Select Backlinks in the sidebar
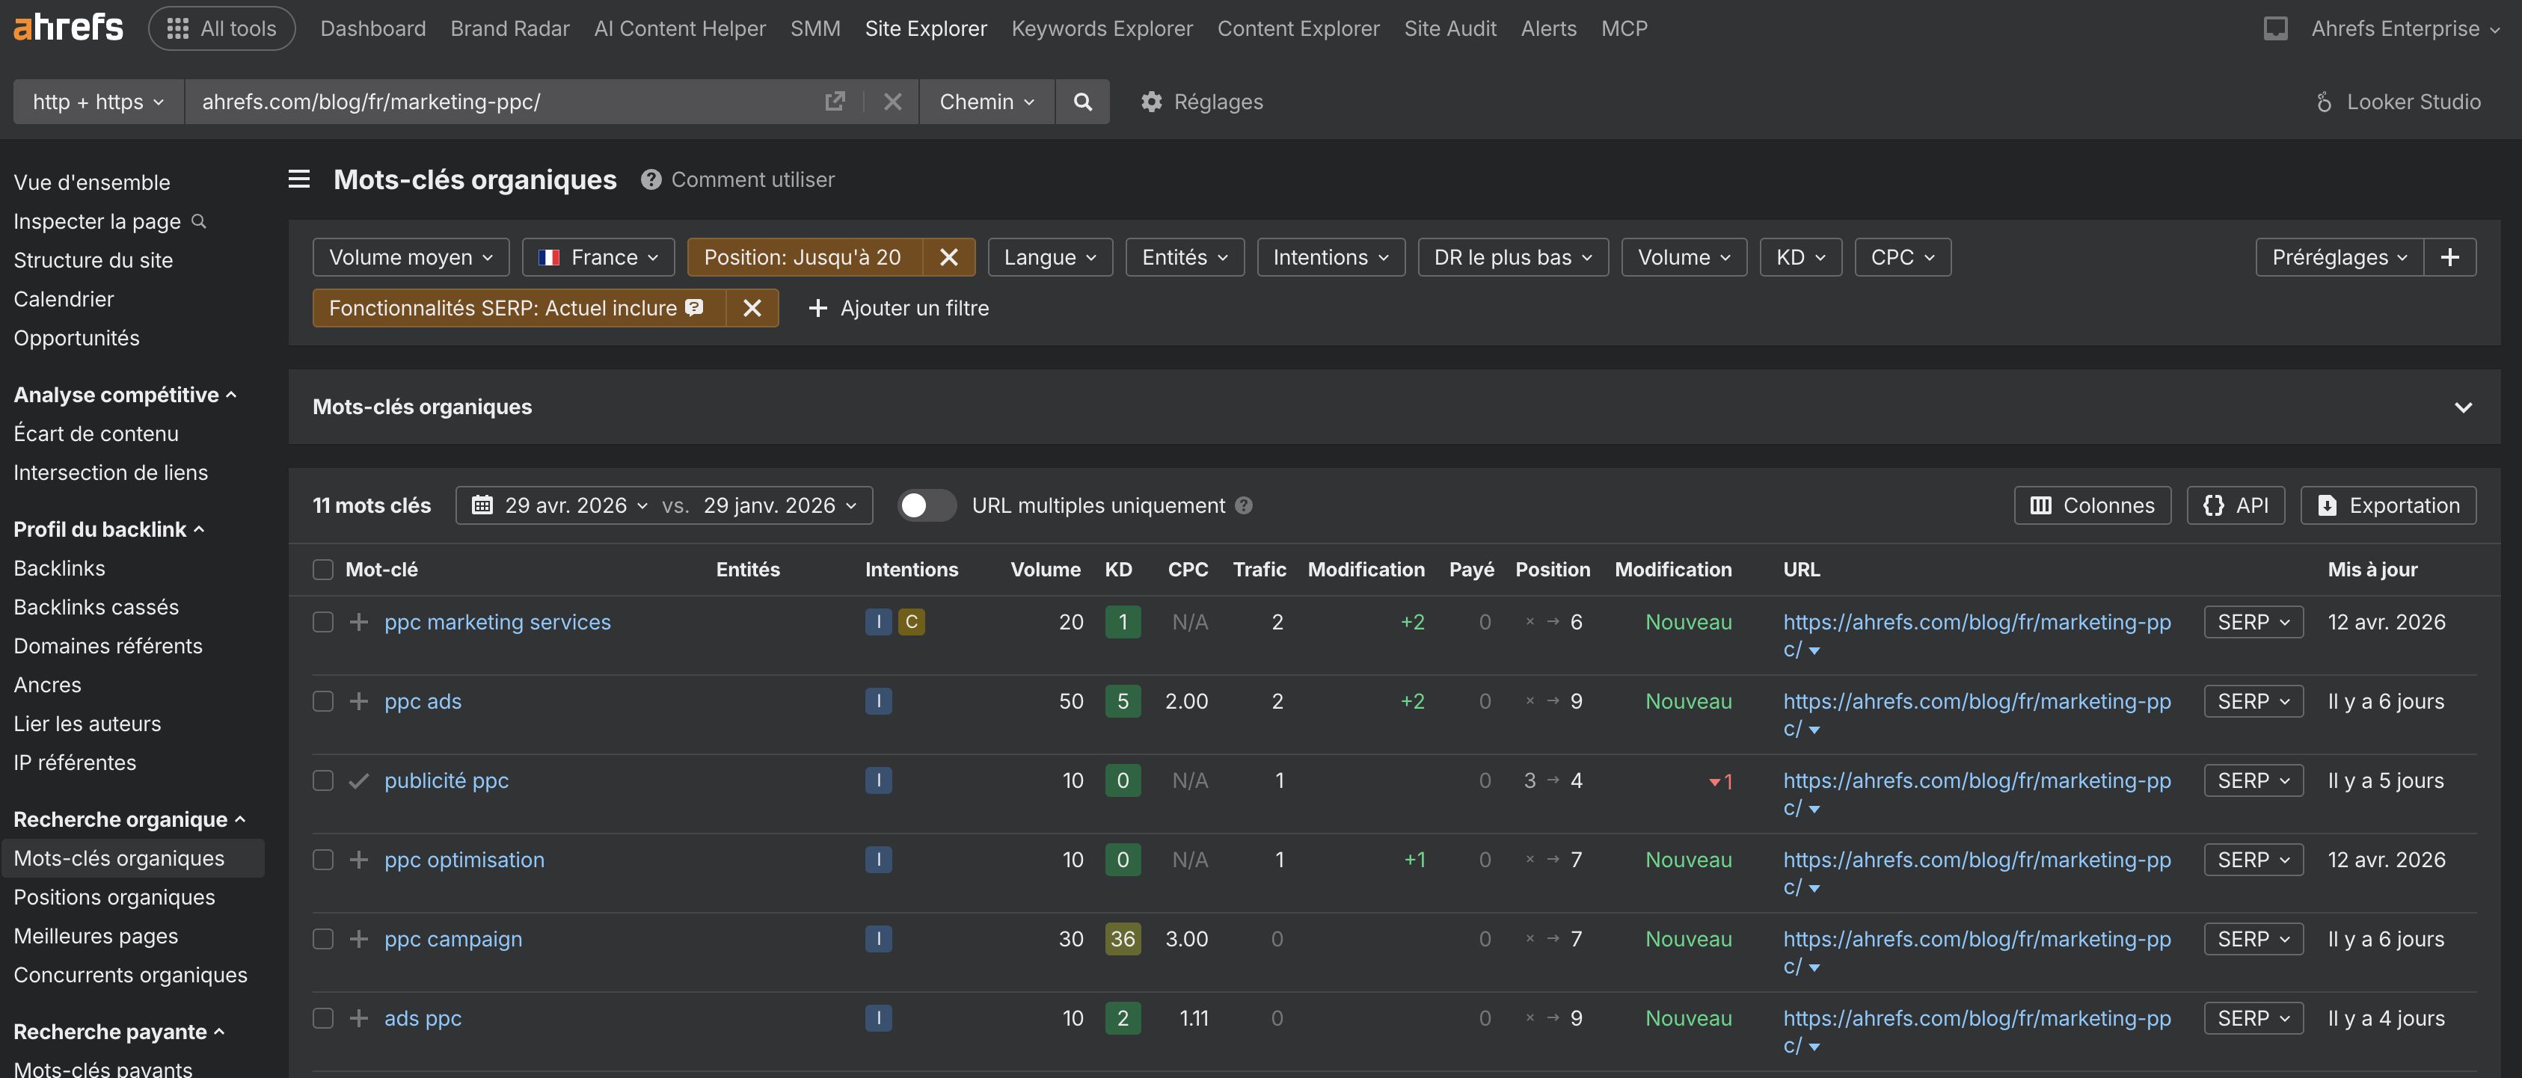Image resolution: width=2522 pixels, height=1078 pixels. 60,568
